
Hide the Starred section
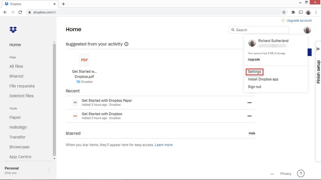click(x=252, y=133)
